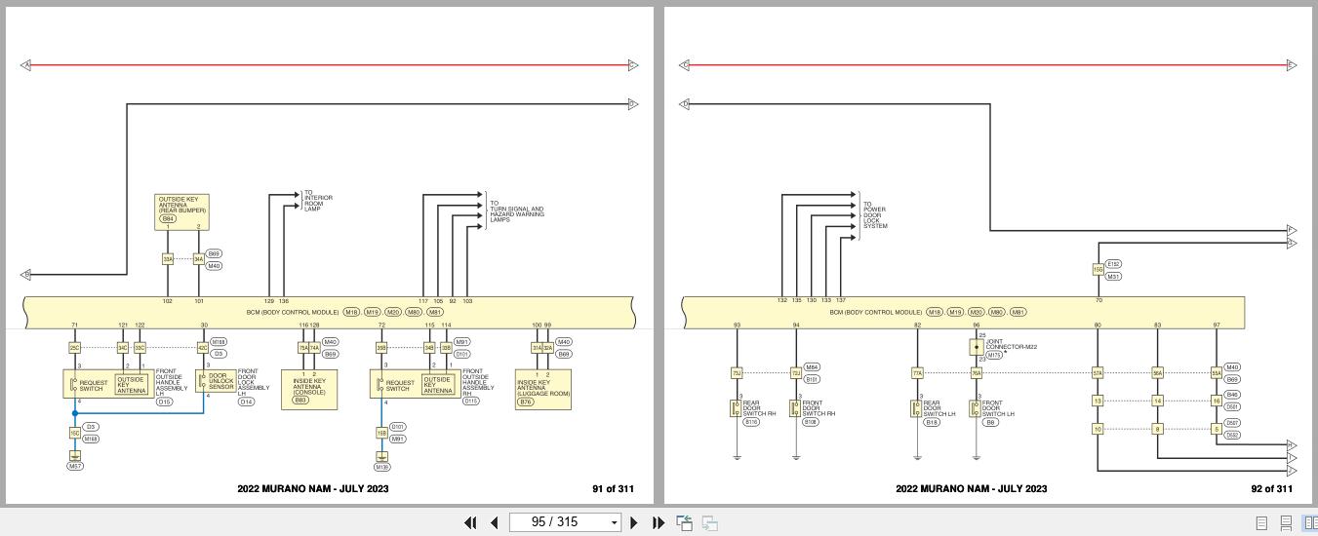The width and height of the screenshot is (1318, 536).
Task: Click connector code B108
Action: (811, 422)
